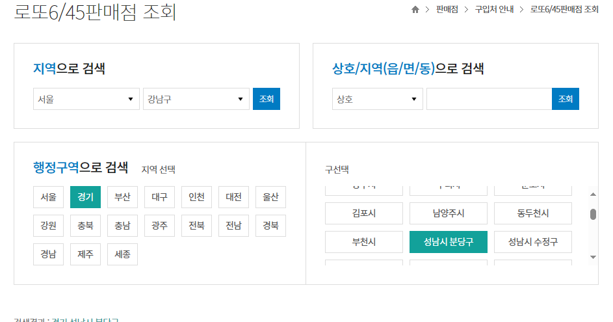Open the 서울 city dropdown
613x322 pixels.
(x=86, y=99)
